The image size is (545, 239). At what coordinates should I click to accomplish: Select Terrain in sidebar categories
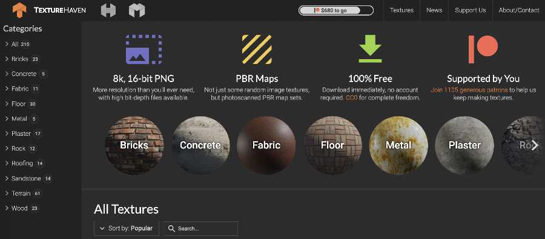point(21,193)
